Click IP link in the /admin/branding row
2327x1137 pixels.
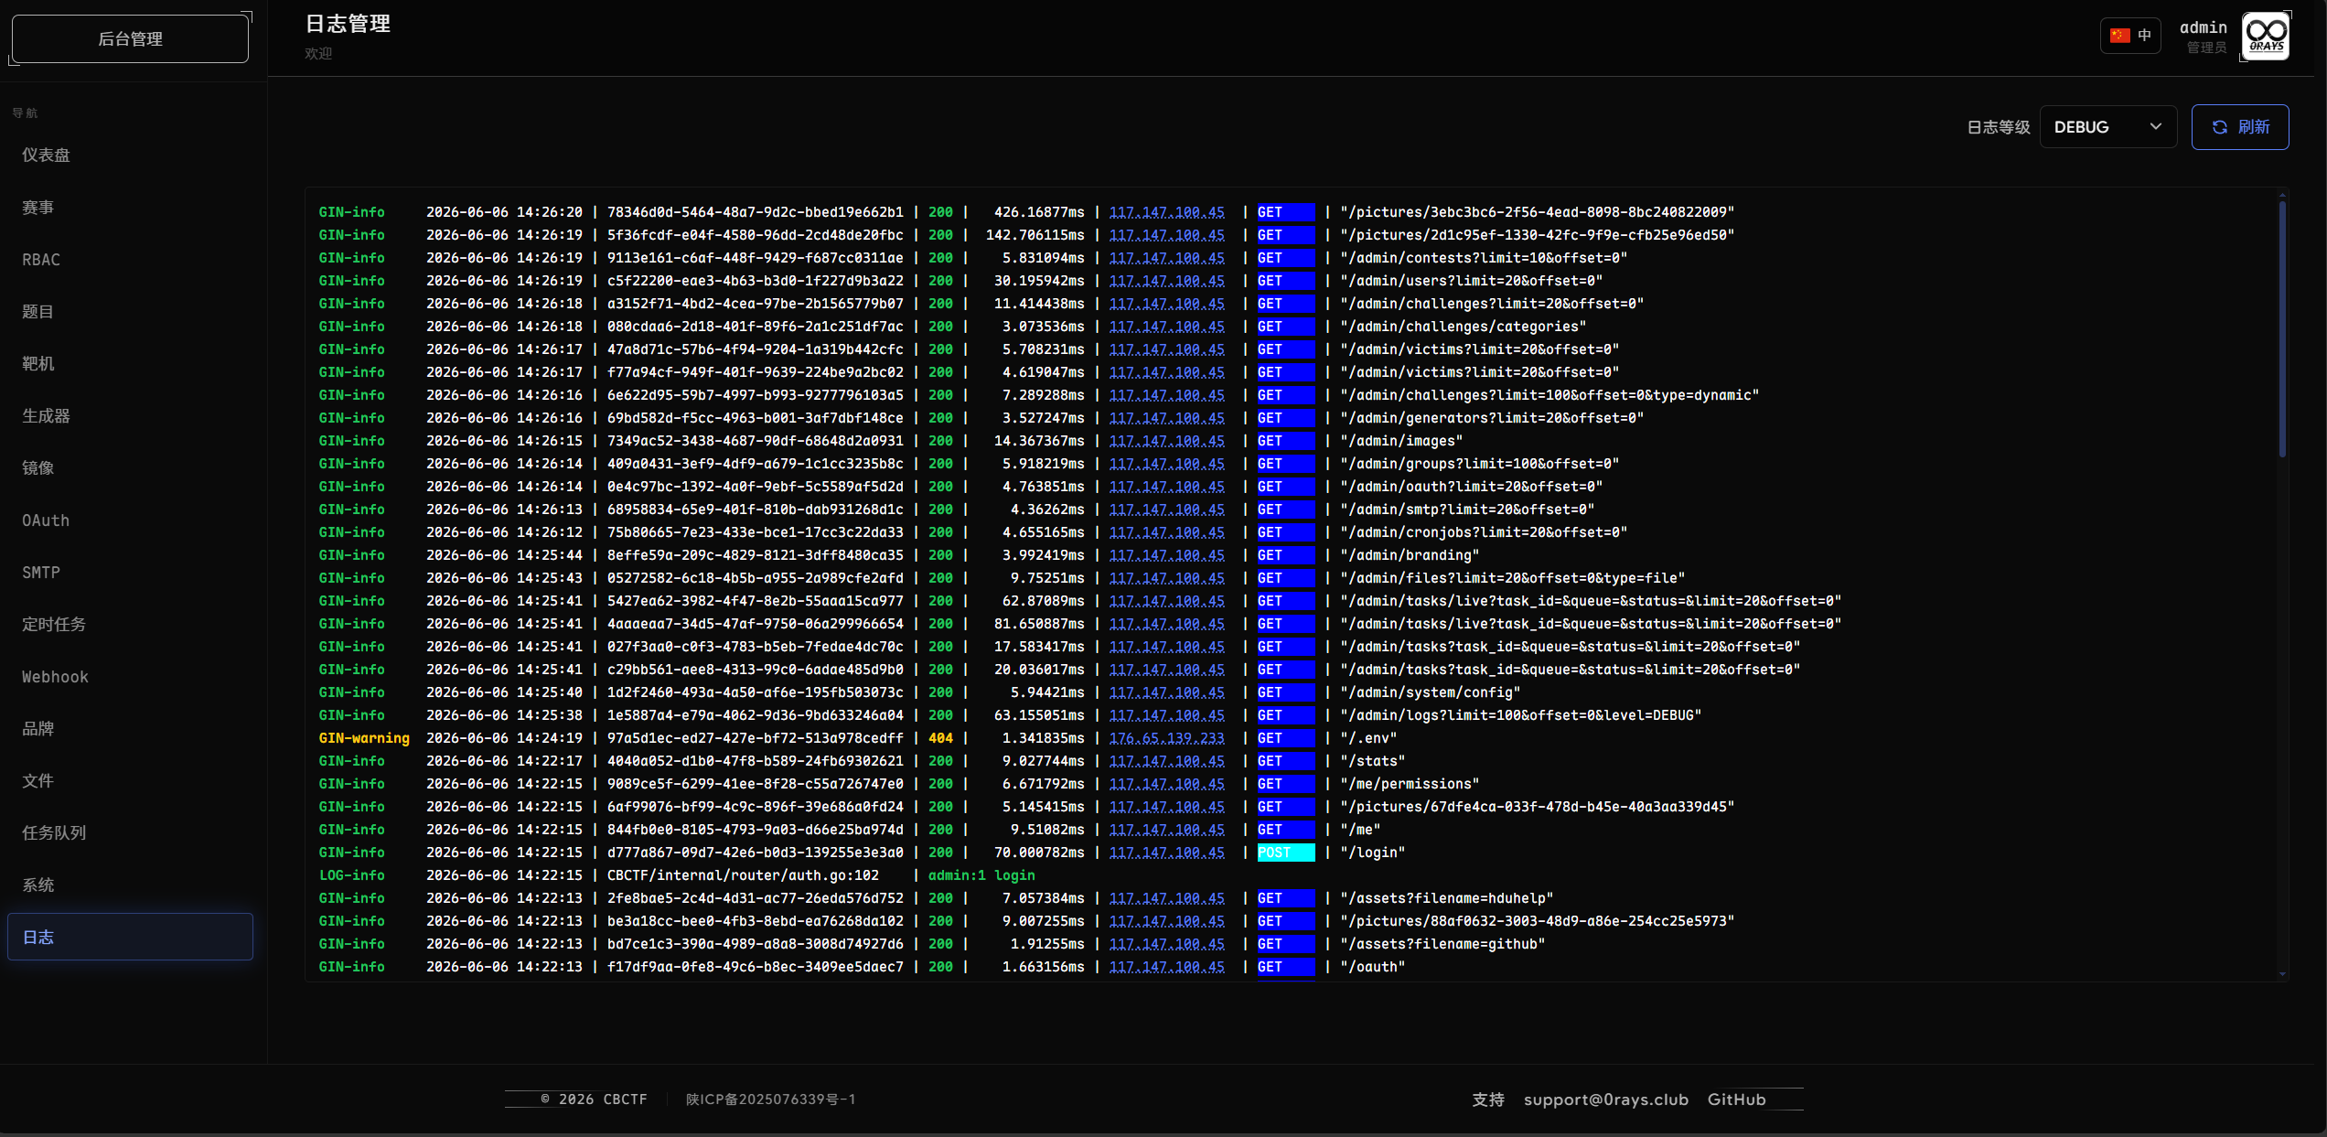[1166, 555]
